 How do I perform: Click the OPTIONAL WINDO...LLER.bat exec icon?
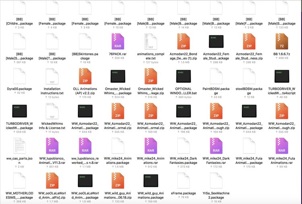pyautogui.click(x=183, y=76)
